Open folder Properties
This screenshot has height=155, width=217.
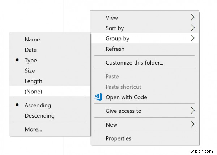[x=118, y=138]
